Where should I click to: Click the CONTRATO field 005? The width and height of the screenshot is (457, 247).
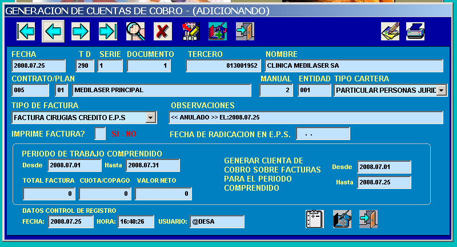coord(30,90)
